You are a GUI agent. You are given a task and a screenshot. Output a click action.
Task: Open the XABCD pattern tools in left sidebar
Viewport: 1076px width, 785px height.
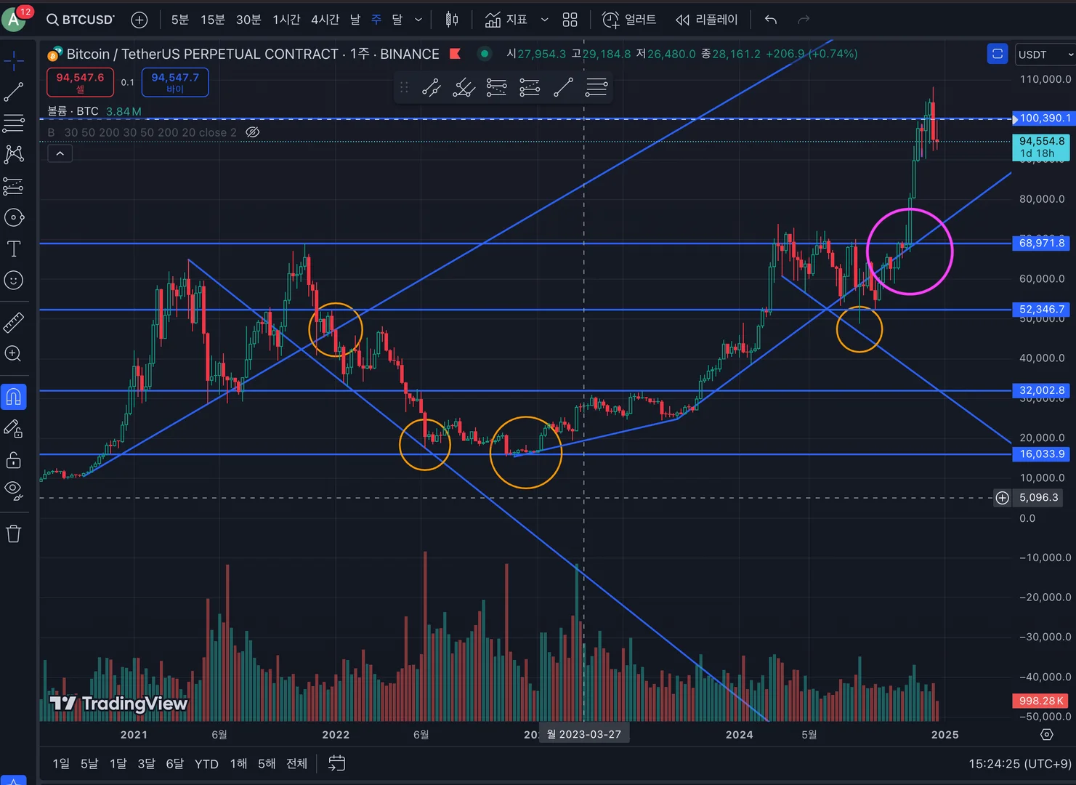(x=14, y=154)
